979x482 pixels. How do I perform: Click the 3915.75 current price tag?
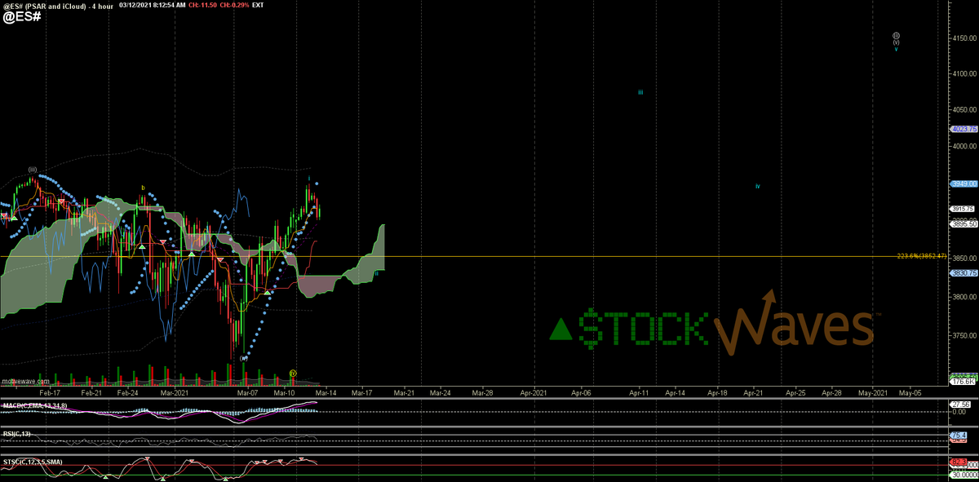(963, 209)
